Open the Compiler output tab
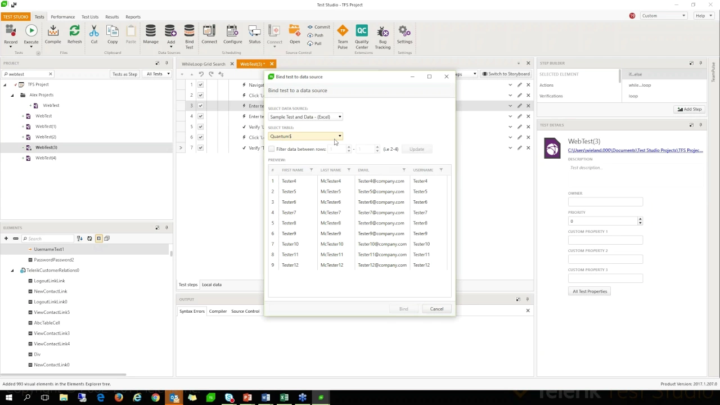Viewport: 720px width, 405px height. coord(218,311)
